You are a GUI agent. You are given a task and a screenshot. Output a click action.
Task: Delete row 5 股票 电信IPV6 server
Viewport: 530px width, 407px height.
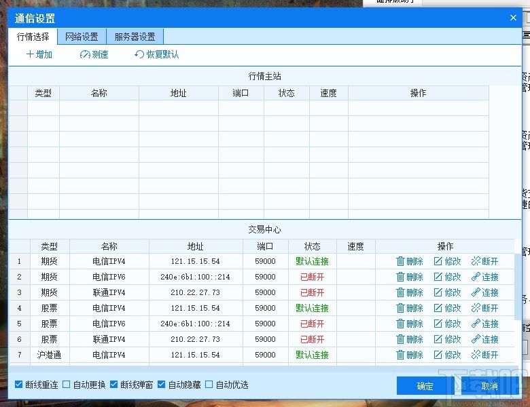click(410, 324)
